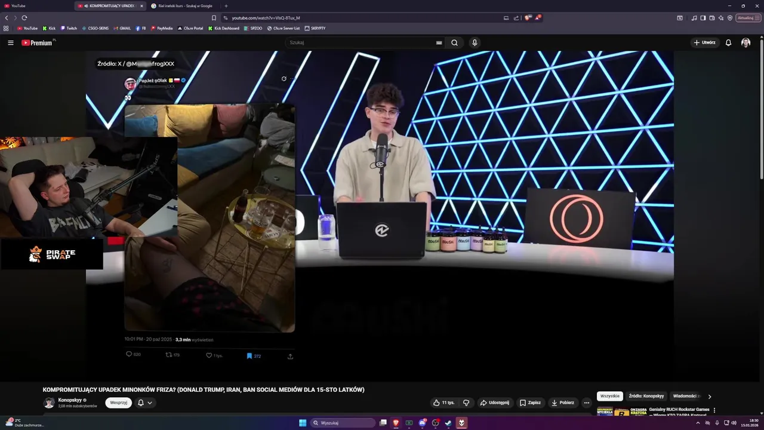Go to YouTube Premium home logo
Image resolution: width=764 pixels, height=430 pixels.
click(37, 42)
